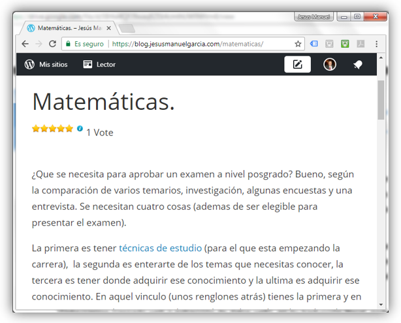Click the Jesus Manuel profile button
The height and width of the screenshot is (323, 401).
(313, 17)
